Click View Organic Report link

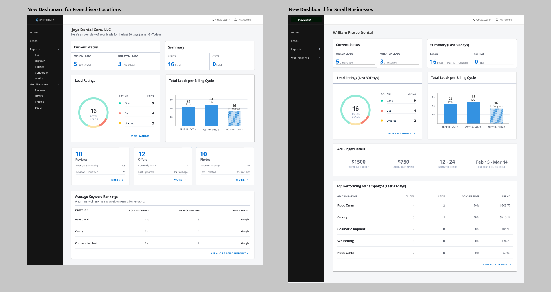[x=229, y=254]
